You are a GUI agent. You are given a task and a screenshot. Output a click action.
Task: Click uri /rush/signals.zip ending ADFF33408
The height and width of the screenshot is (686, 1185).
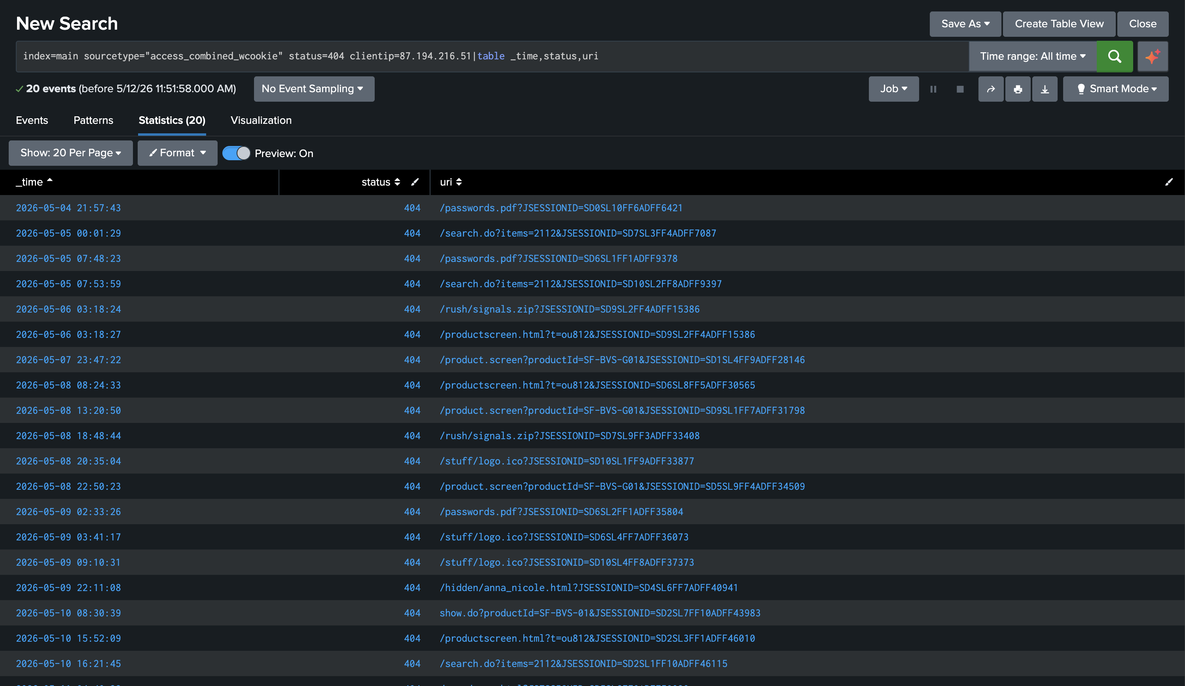pyautogui.click(x=569, y=436)
